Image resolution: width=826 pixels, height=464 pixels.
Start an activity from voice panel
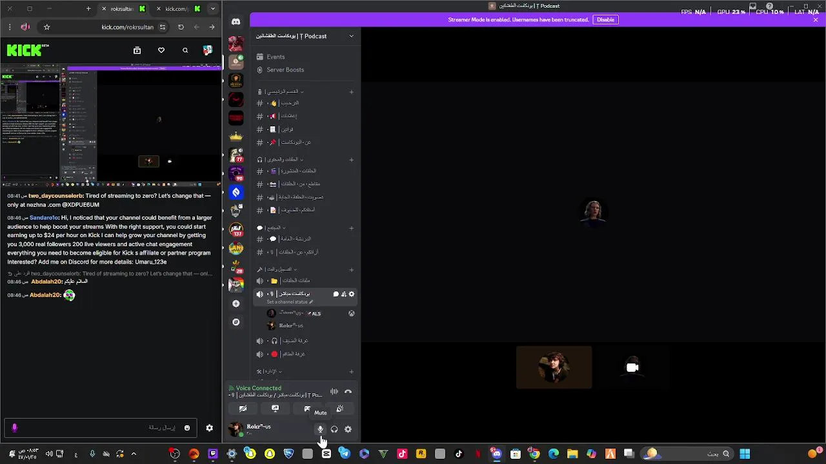[x=307, y=409]
